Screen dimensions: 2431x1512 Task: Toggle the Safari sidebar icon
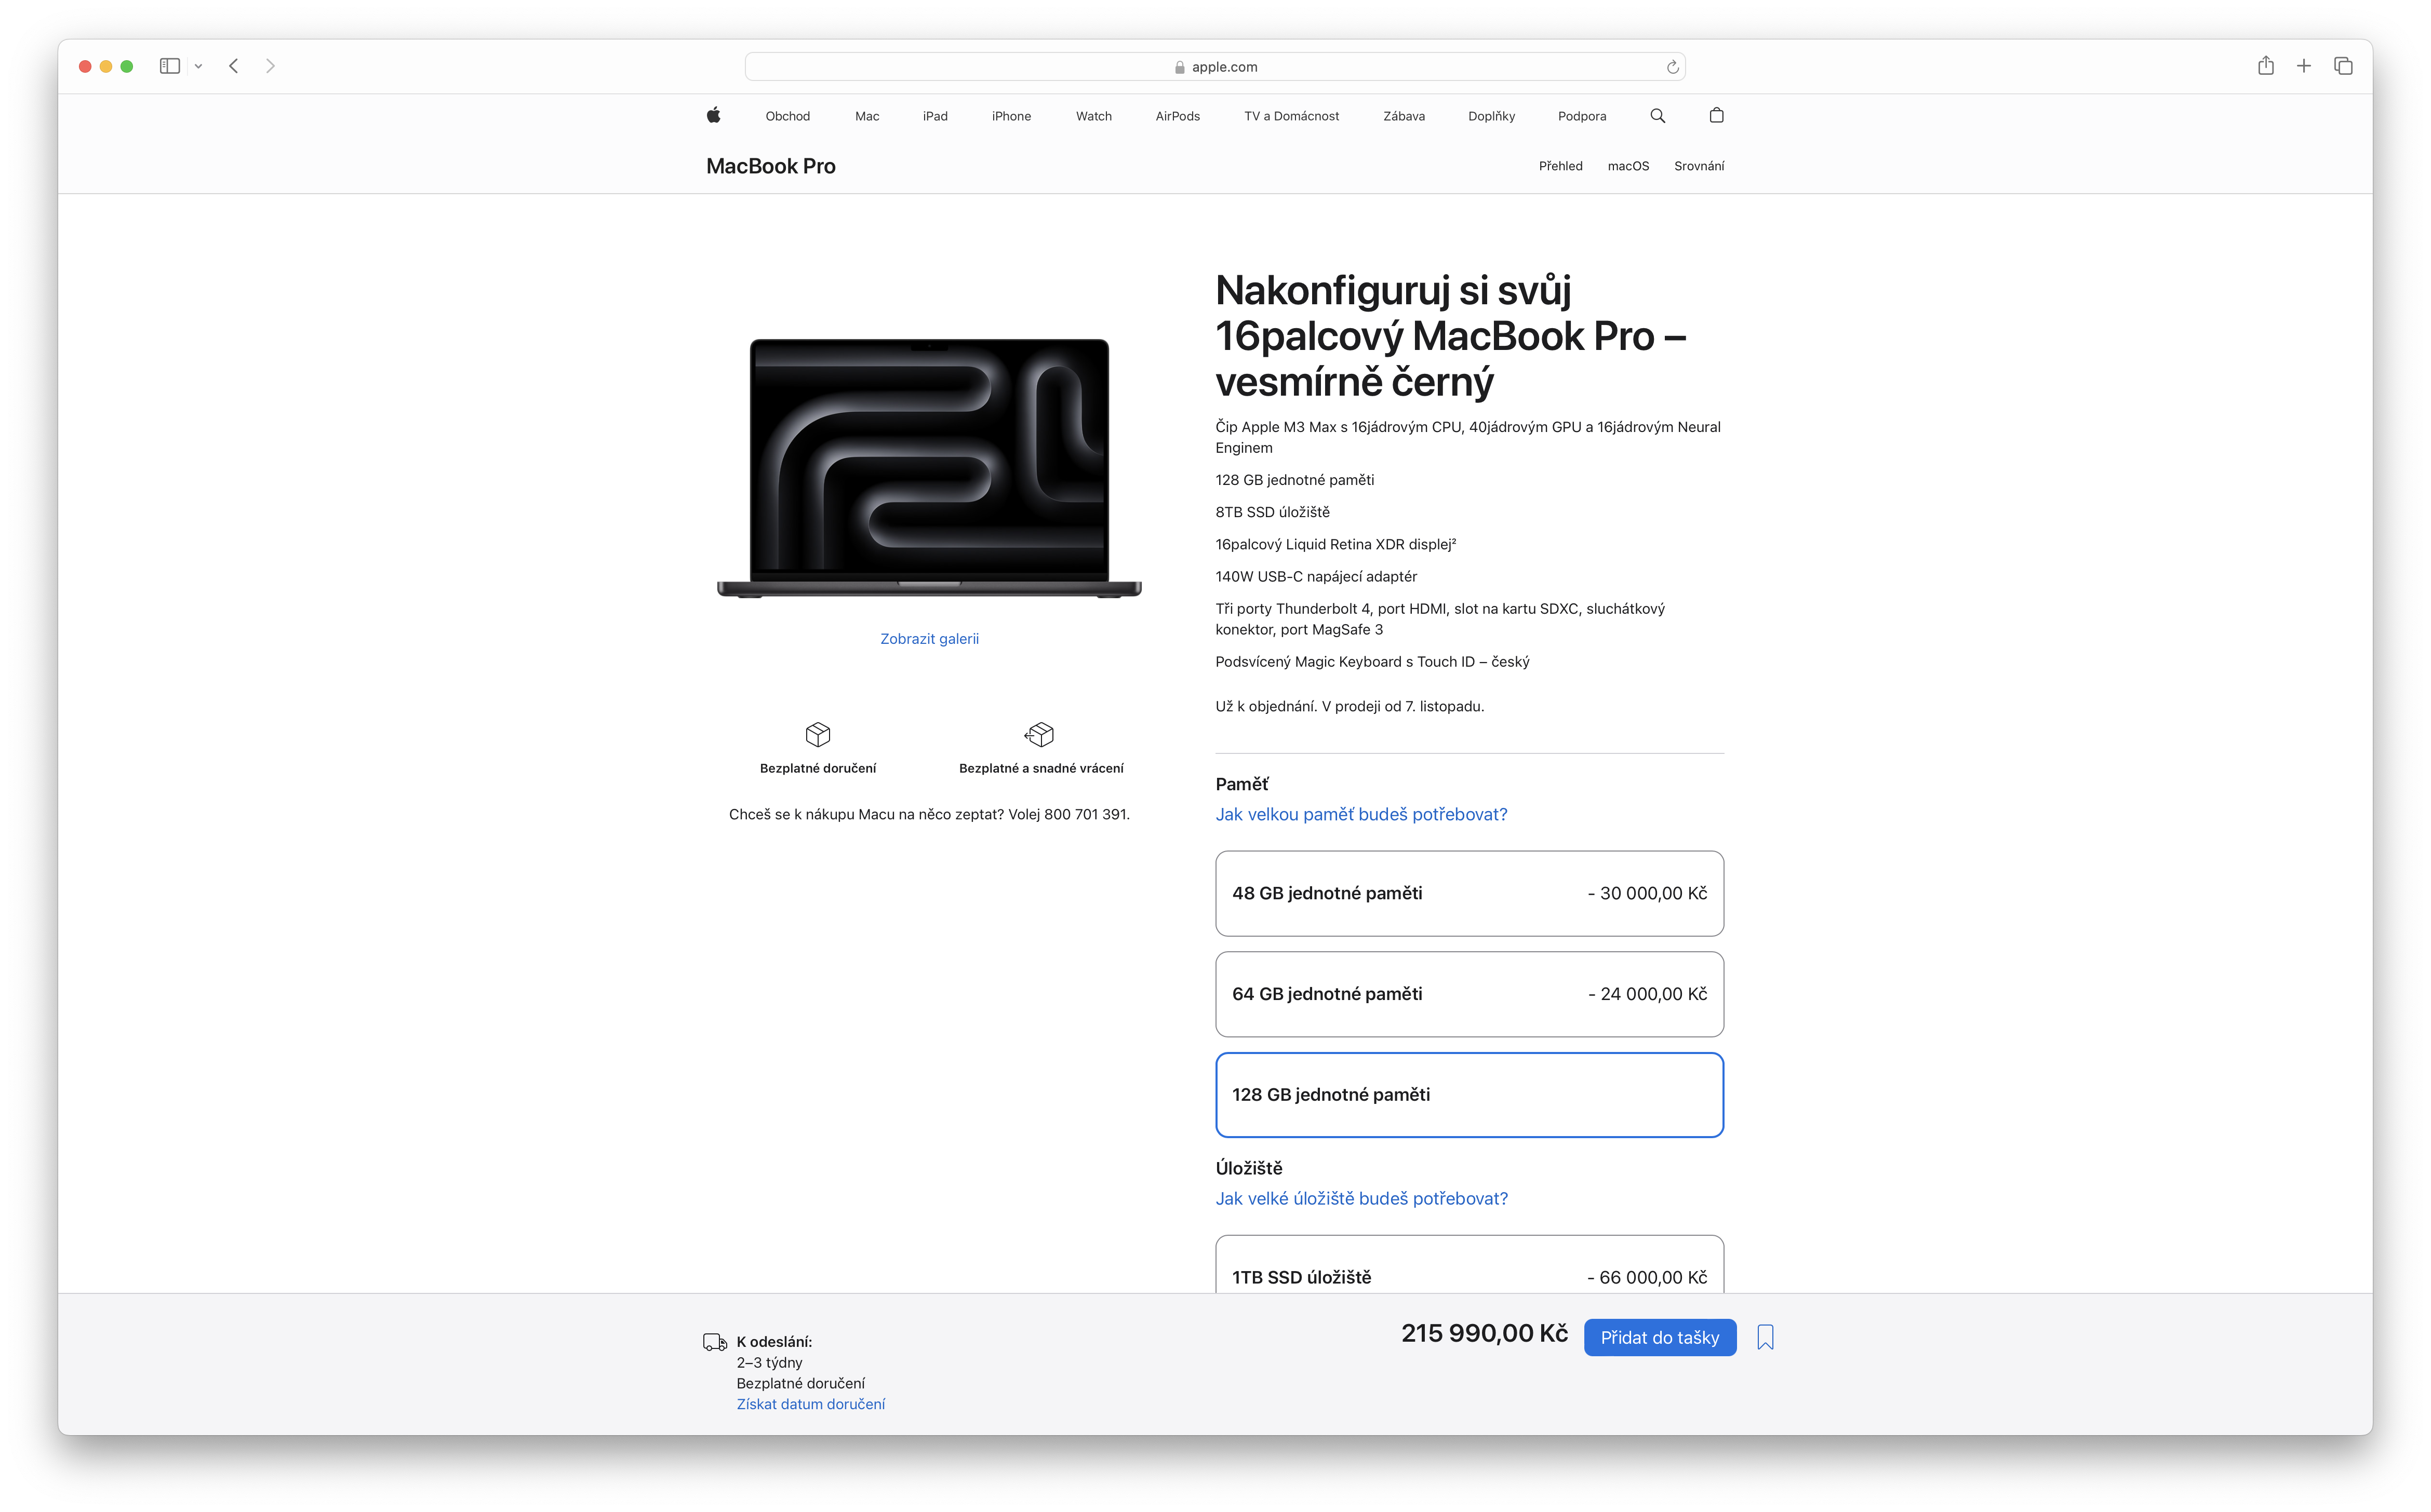click(169, 66)
